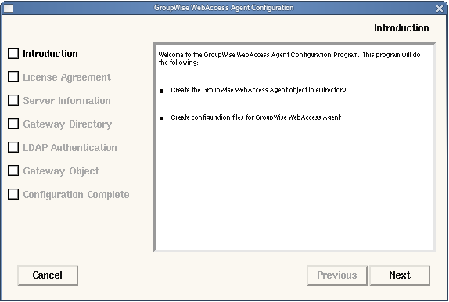Click the Cancel button
This screenshot has height=302, width=449.
(x=48, y=275)
